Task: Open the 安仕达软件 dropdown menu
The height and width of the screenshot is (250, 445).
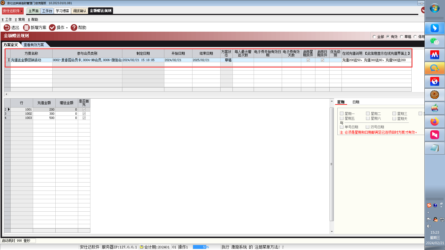Action: (x=13, y=11)
